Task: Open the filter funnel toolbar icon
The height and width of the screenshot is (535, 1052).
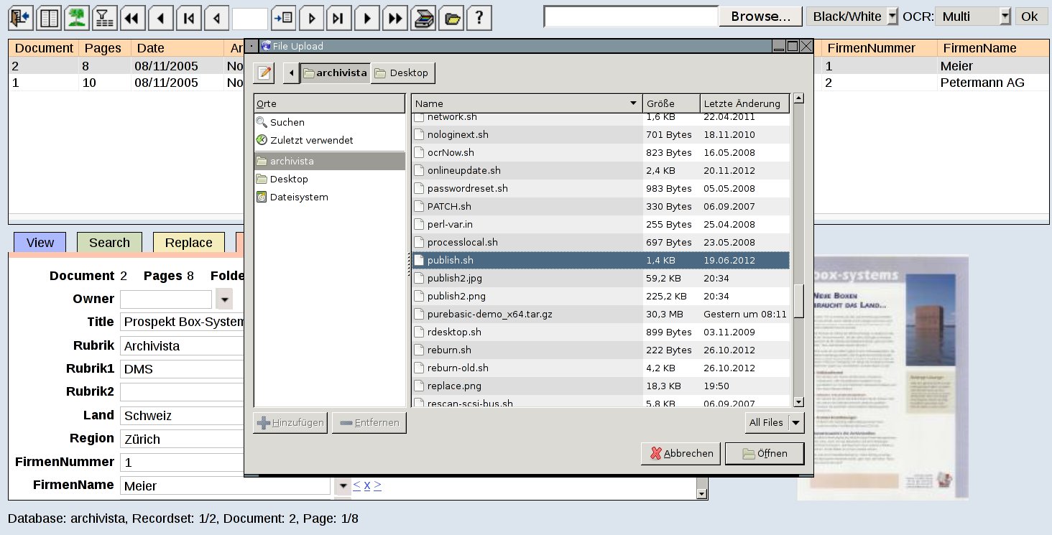Action: 105,18
